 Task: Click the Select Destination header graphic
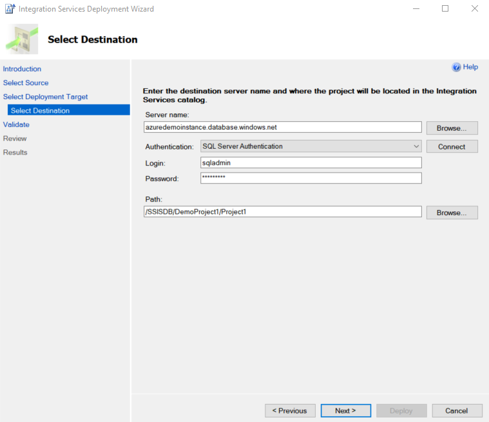[21, 39]
